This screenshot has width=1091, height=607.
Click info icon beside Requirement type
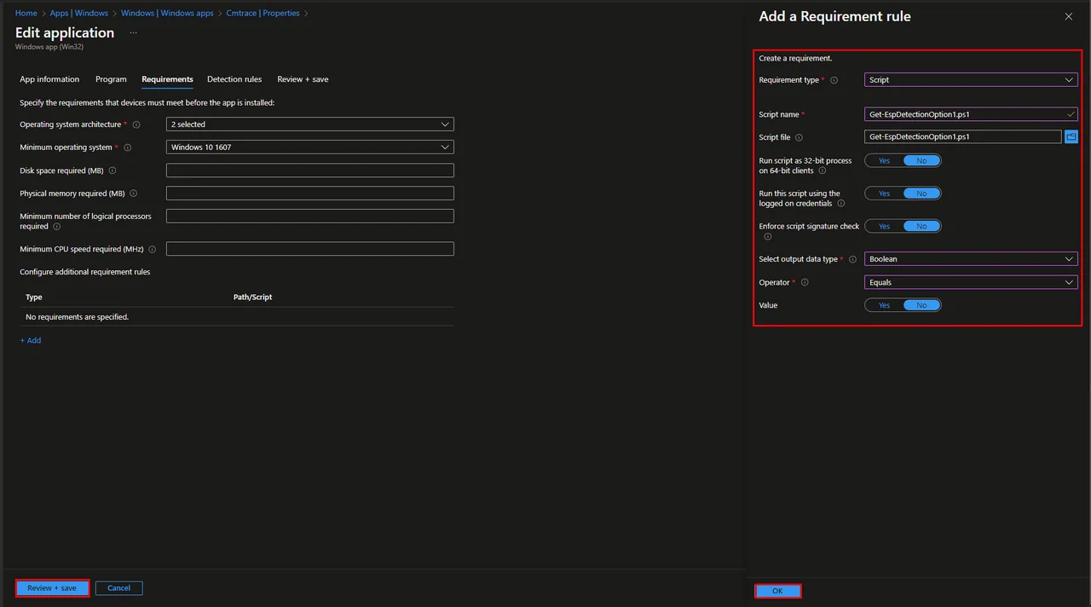834,80
